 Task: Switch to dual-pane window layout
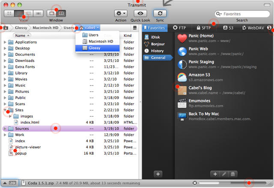61,14
